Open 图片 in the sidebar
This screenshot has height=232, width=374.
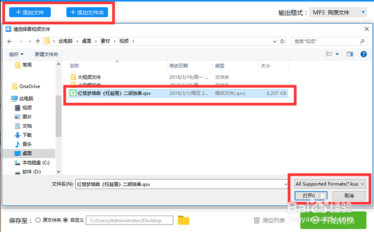[x=27, y=117]
